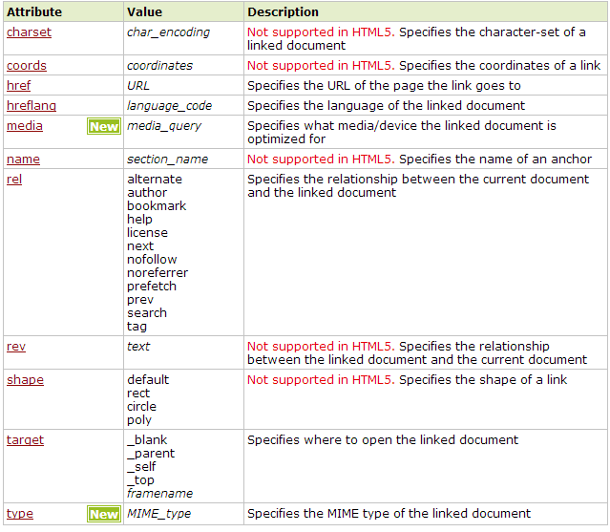Viewport: 610px width, 532px height.
Task: Follow the rel attribute link
Action: 14,179
